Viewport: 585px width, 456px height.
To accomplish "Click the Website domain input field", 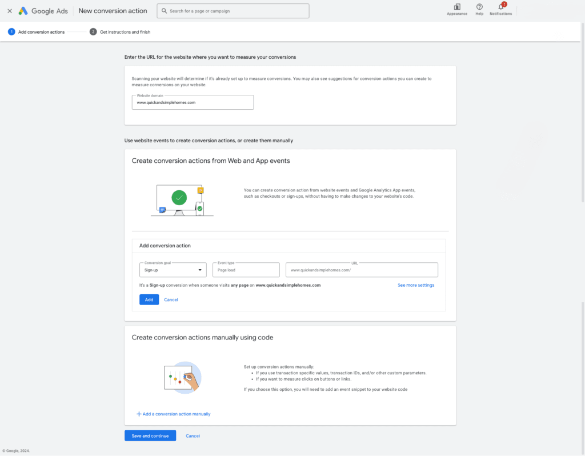I will [193, 102].
